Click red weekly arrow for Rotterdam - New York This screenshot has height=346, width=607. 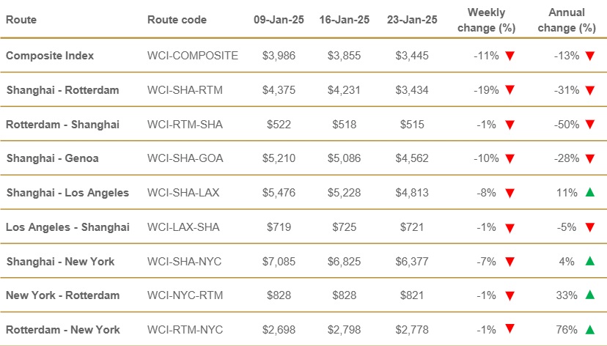tap(510, 329)
